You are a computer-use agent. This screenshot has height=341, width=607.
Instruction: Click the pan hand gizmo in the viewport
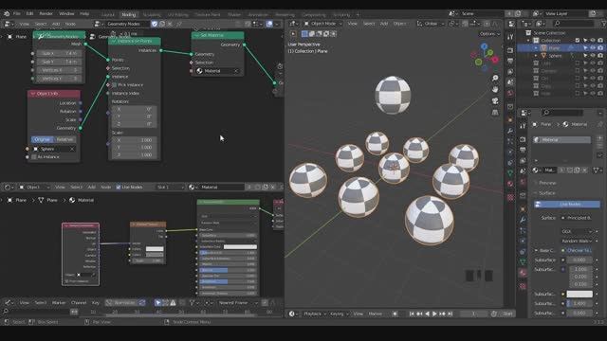495,89
